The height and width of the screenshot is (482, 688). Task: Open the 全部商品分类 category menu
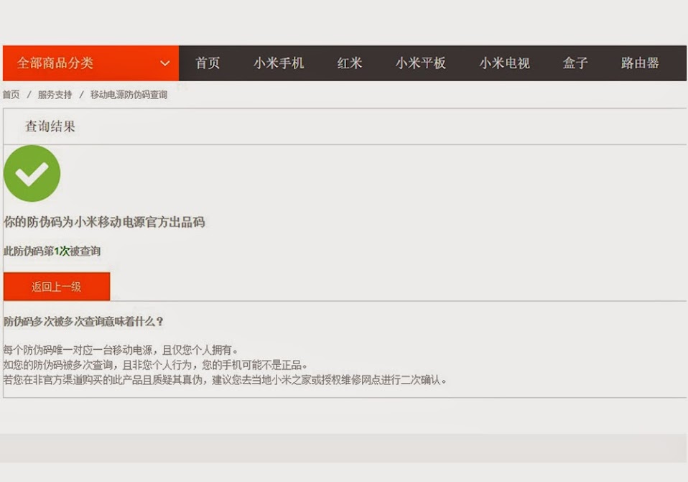90,62
